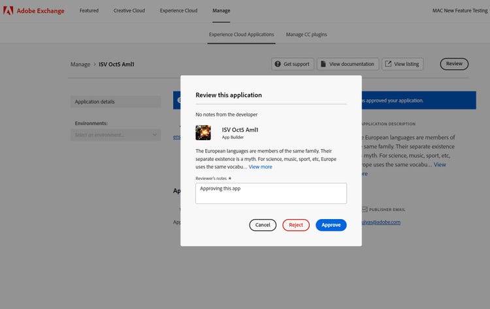
Task: Select the Experience Cloud Applications tab
Action: point(242,34)
